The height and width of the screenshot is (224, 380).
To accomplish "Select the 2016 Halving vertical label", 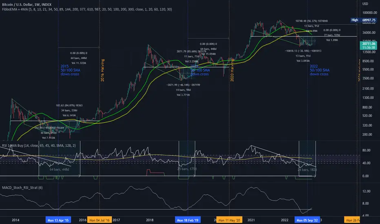I will 102,70.
